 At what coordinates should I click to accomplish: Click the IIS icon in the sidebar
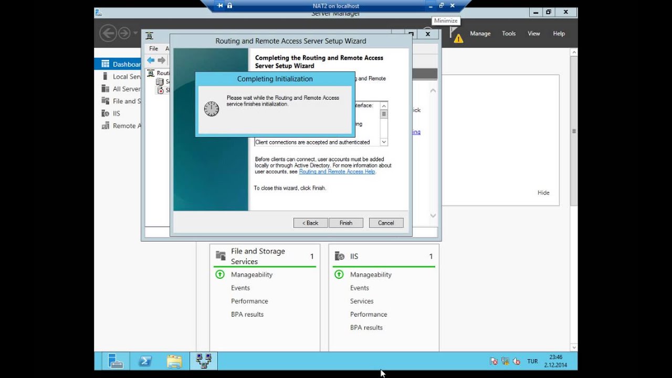[x=105, y=113]
